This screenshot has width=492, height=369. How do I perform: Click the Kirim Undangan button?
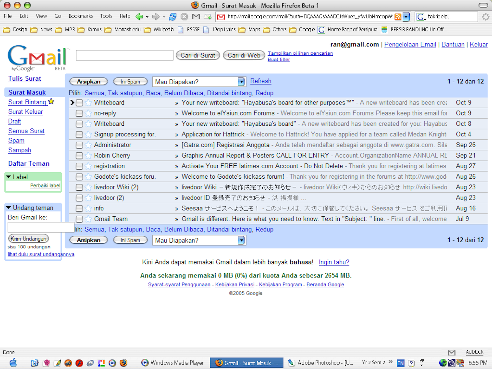point(28,238)
